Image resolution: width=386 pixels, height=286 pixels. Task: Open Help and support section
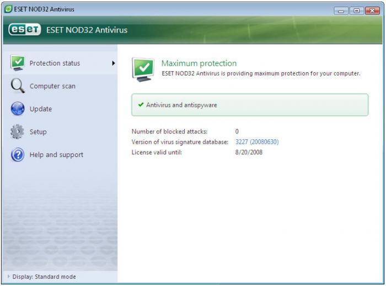60,155
